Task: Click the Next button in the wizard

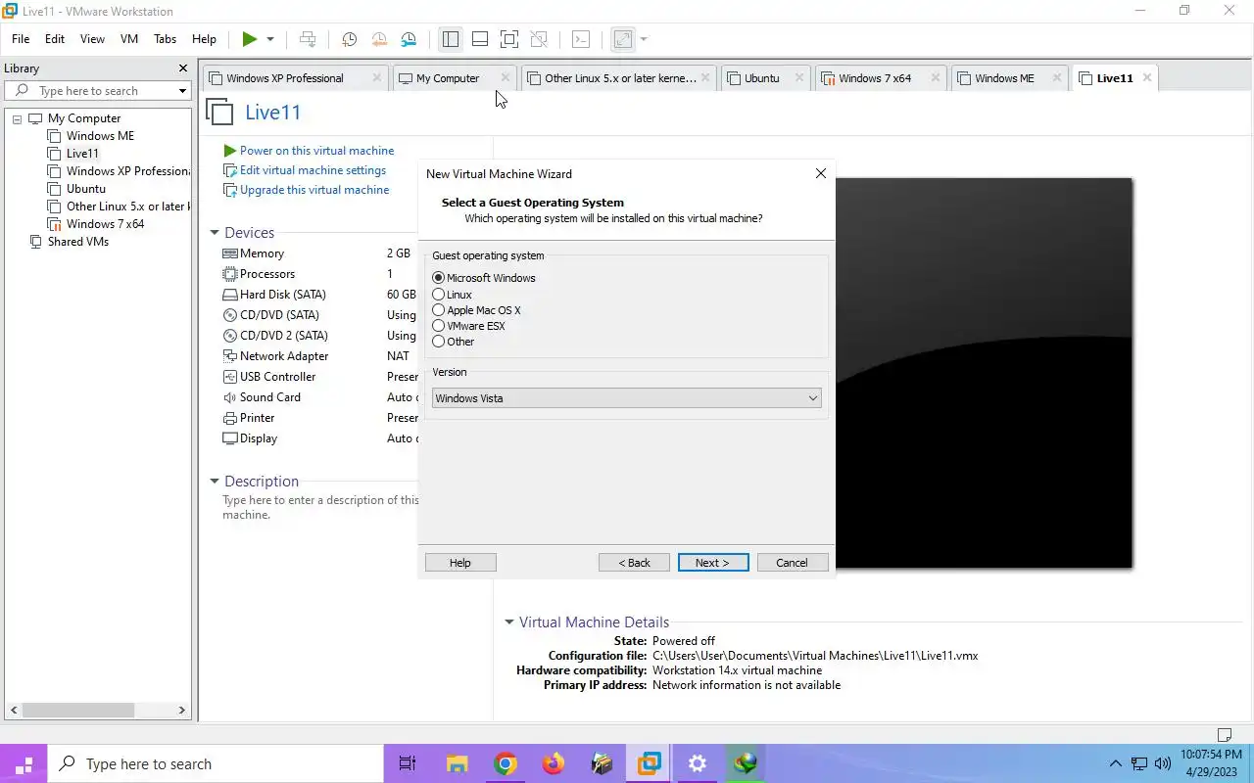Action: (713, 563)
